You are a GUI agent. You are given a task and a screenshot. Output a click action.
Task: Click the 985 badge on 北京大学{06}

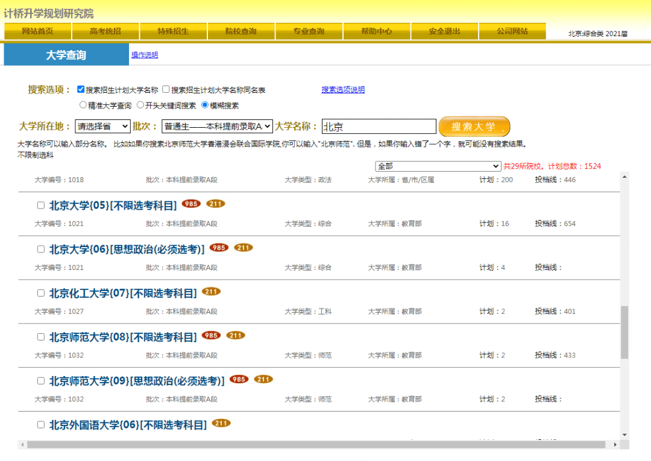click(x=219, y=248)
